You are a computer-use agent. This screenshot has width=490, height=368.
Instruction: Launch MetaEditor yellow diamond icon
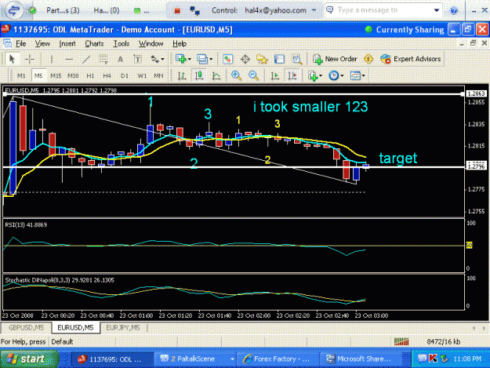click(368, 59)
